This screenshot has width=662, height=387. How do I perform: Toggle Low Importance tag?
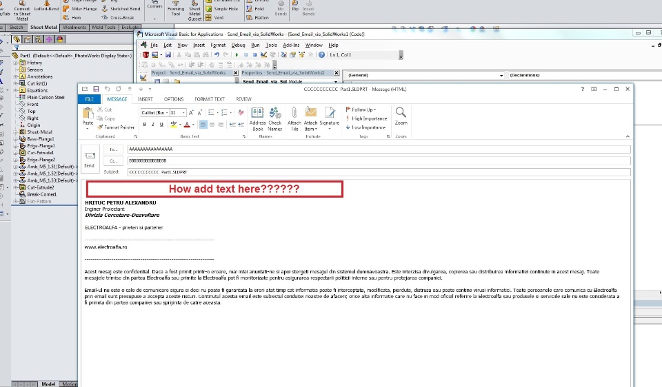click(365, 127)
